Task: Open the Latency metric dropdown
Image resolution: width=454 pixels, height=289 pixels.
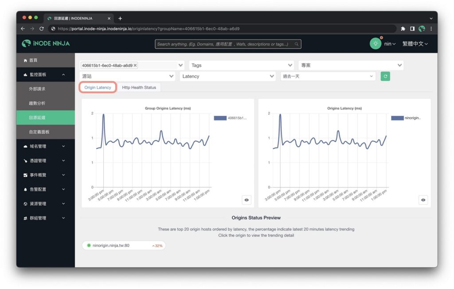Action: click(x=227, y=76)
